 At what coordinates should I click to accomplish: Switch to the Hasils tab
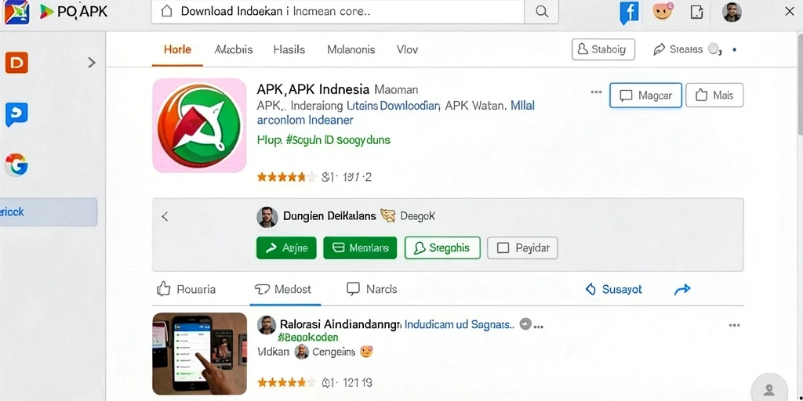289,49
